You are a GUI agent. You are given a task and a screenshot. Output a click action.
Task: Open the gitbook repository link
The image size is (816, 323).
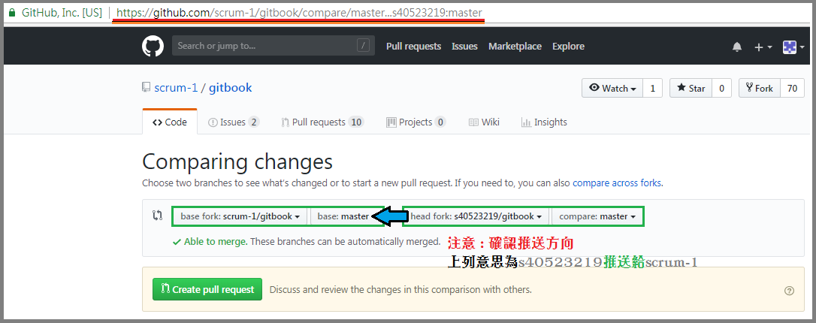[x=230, y=88]
